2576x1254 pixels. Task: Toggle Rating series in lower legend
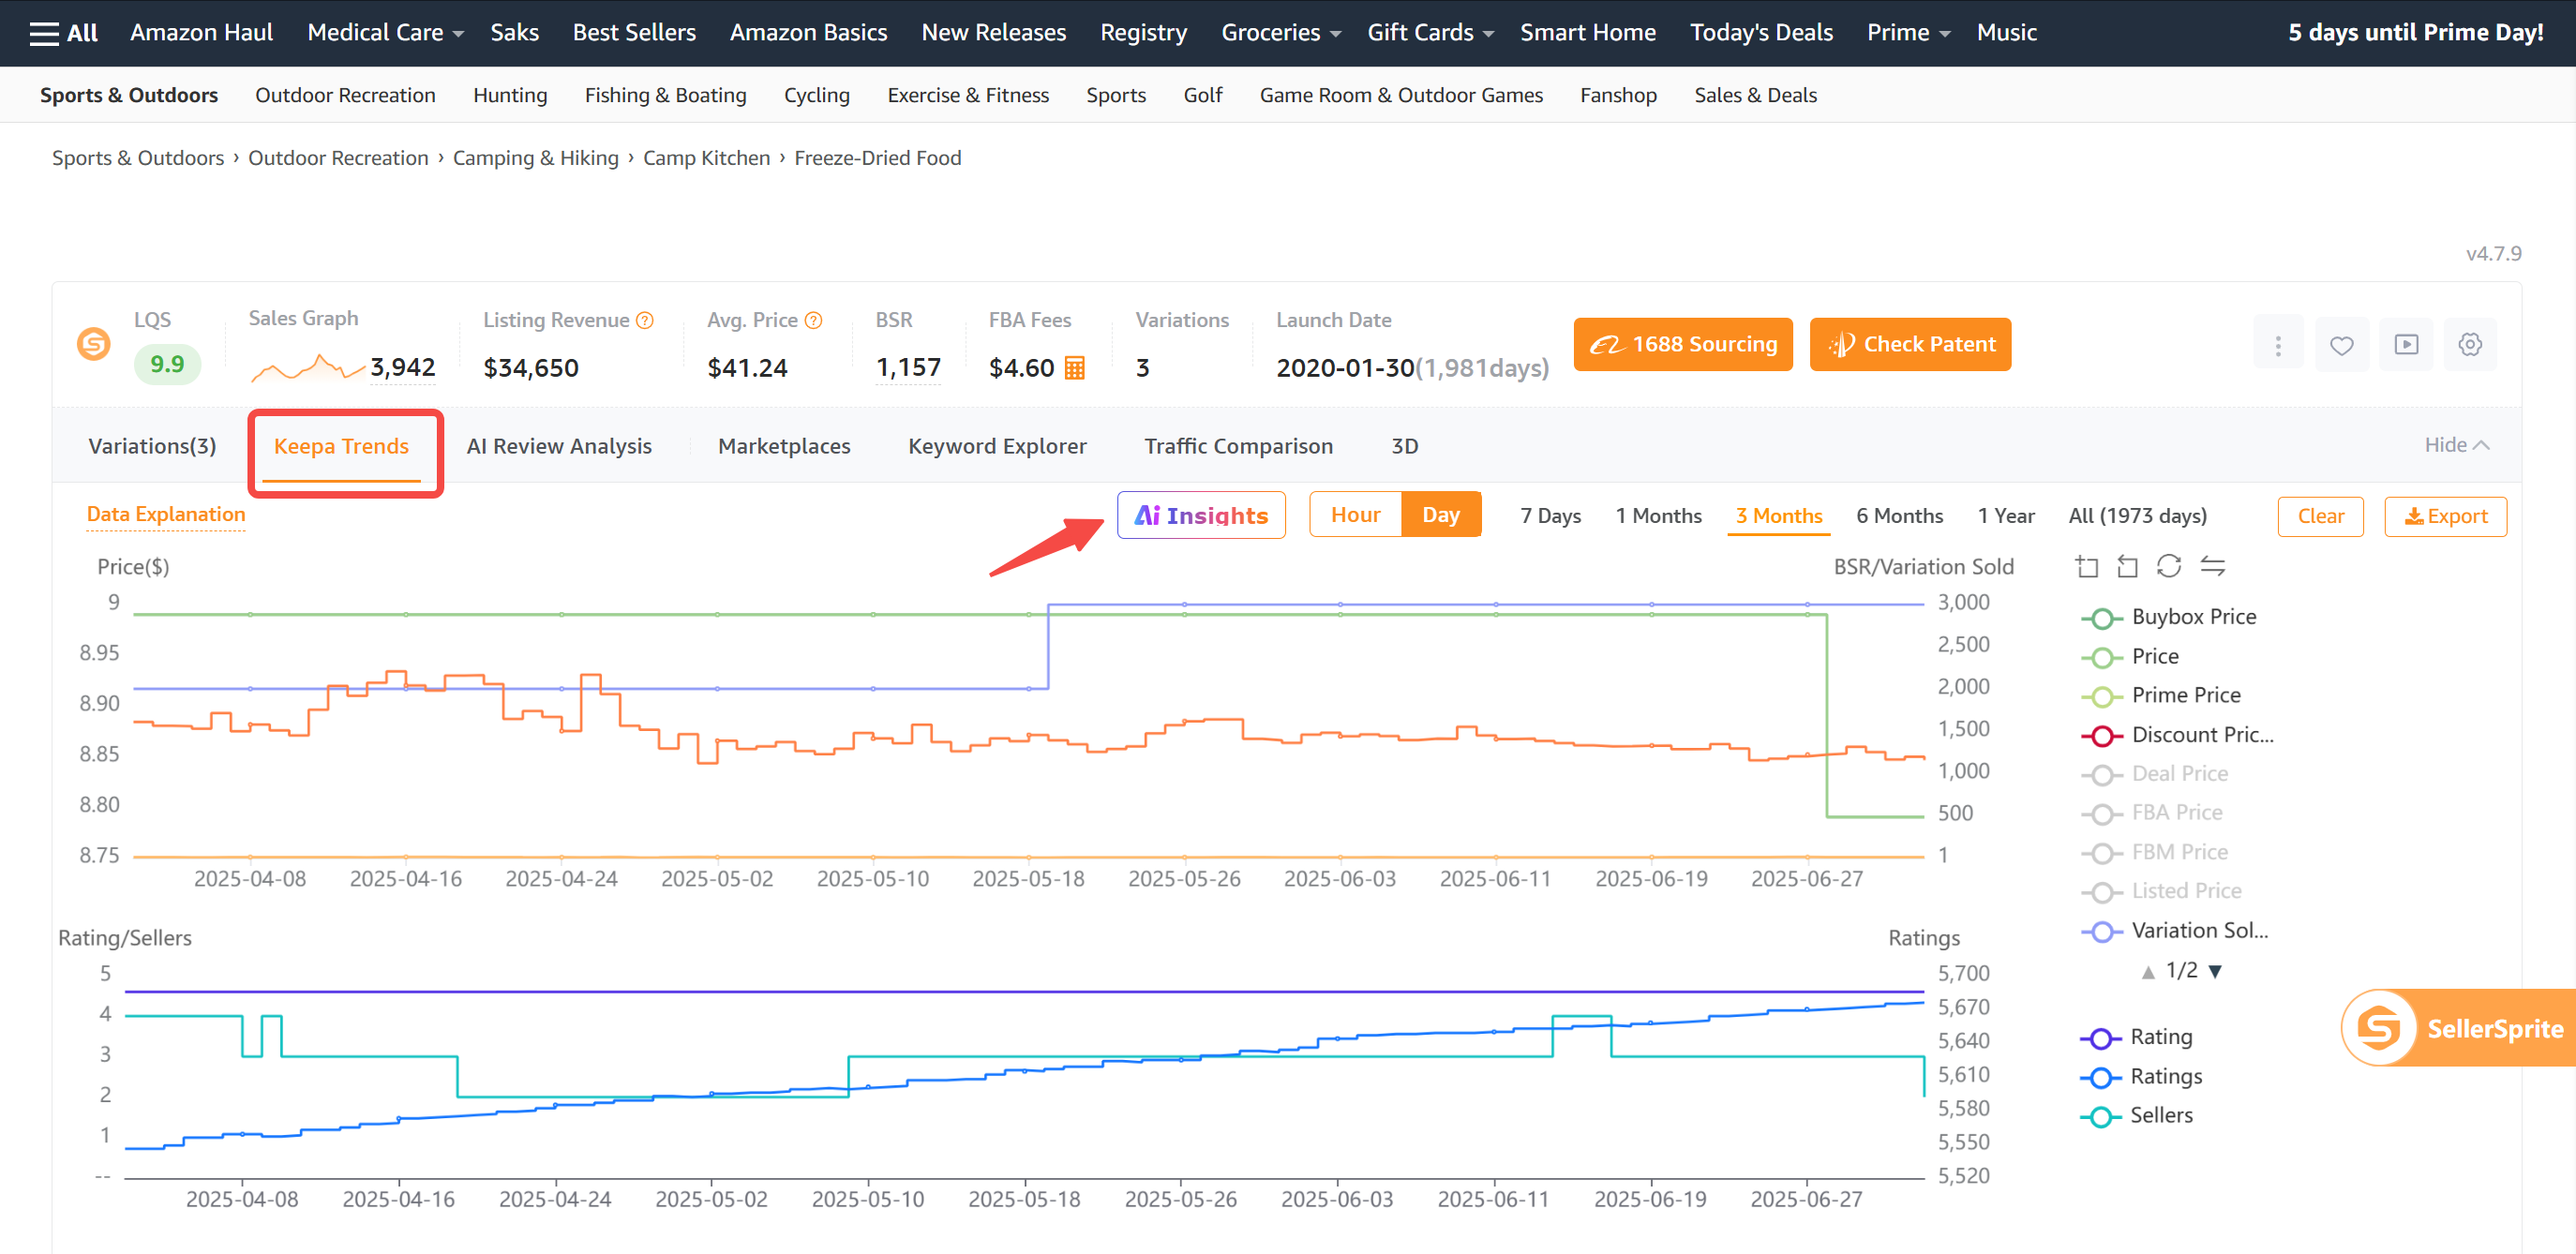pyautogui.click(x=2136, y=1037)
